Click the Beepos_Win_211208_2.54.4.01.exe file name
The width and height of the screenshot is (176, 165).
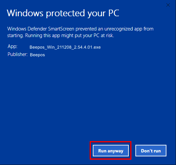[65, 47]
